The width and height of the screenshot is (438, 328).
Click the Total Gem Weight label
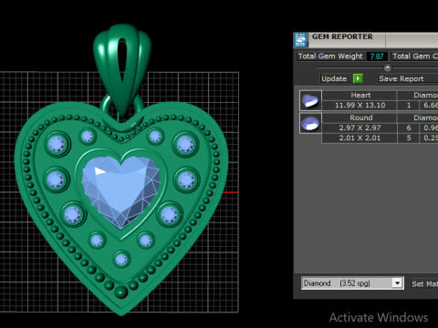(x=330, y=56)
